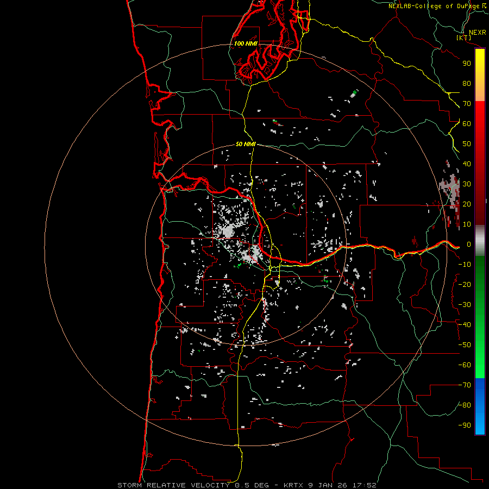Screen dimensions: 489x489
Task: Click the -20 value on velocity scale
Action: pyautogui.click(x=465, y=284)
